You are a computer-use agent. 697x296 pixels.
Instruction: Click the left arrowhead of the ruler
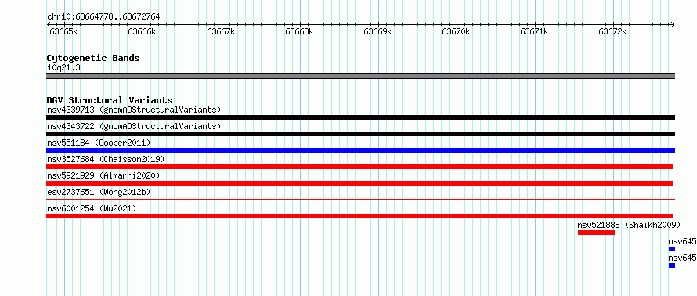pos(49,24)
